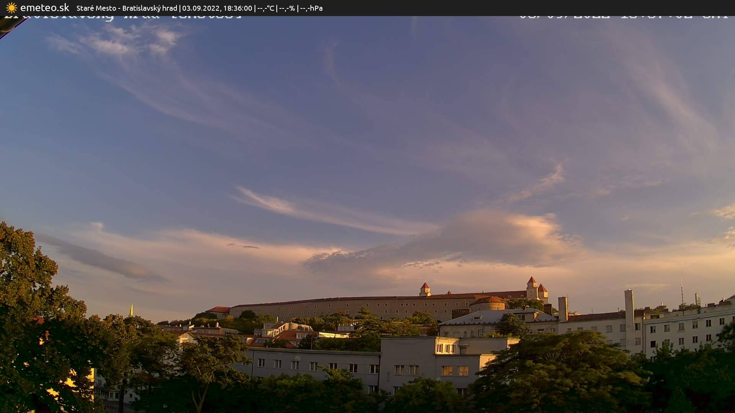Click the 03.09.2022 date text

click(201, 8)
